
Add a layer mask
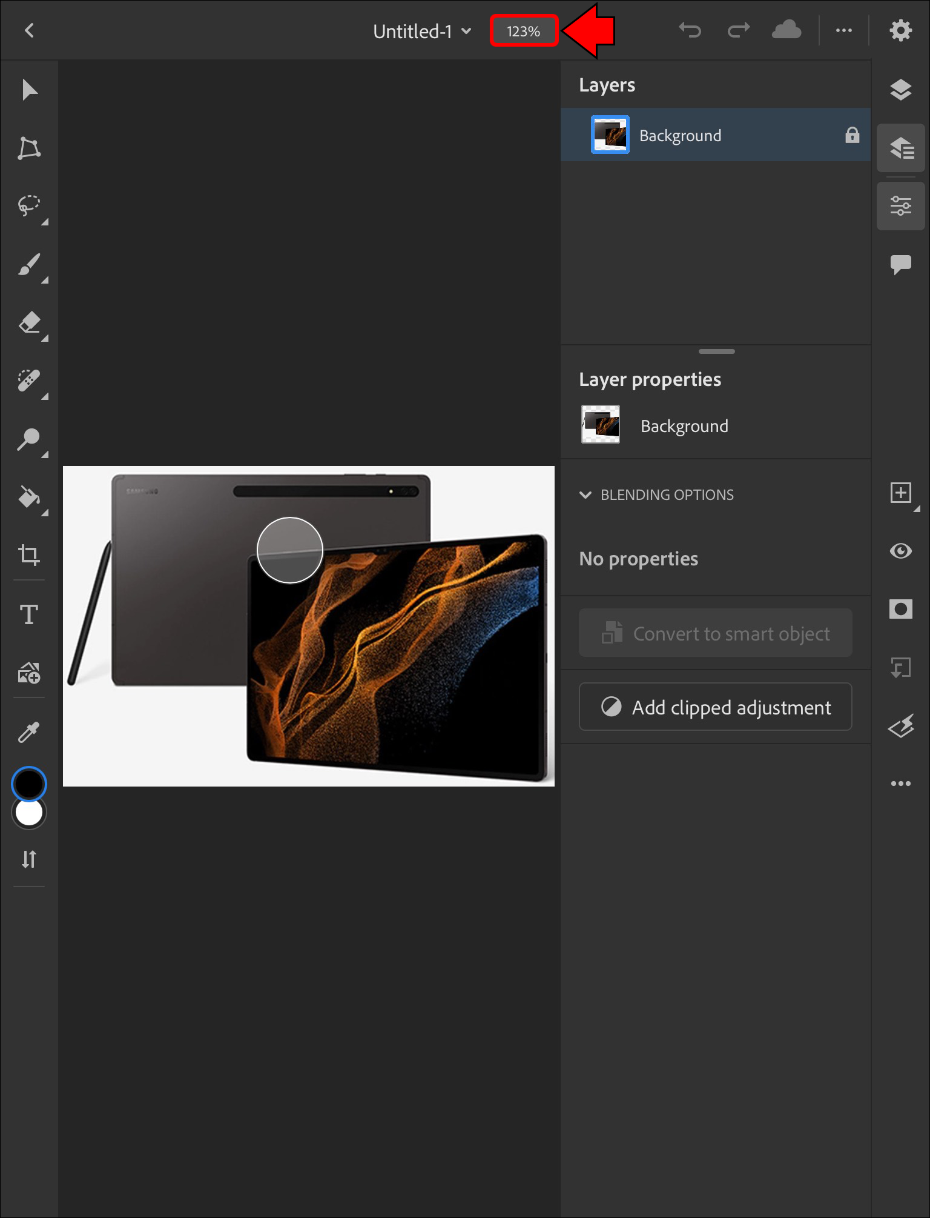pos(901,609)
